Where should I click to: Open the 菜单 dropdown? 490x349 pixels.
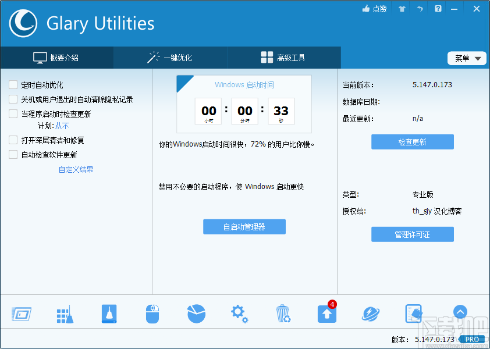(467, 58)
